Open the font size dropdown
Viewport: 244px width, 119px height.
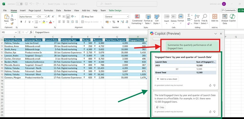click(45, 17)
